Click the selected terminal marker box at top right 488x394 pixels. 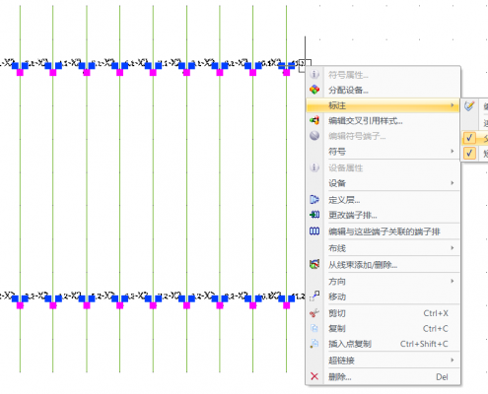pyautogui.click(x=305, y=66)
